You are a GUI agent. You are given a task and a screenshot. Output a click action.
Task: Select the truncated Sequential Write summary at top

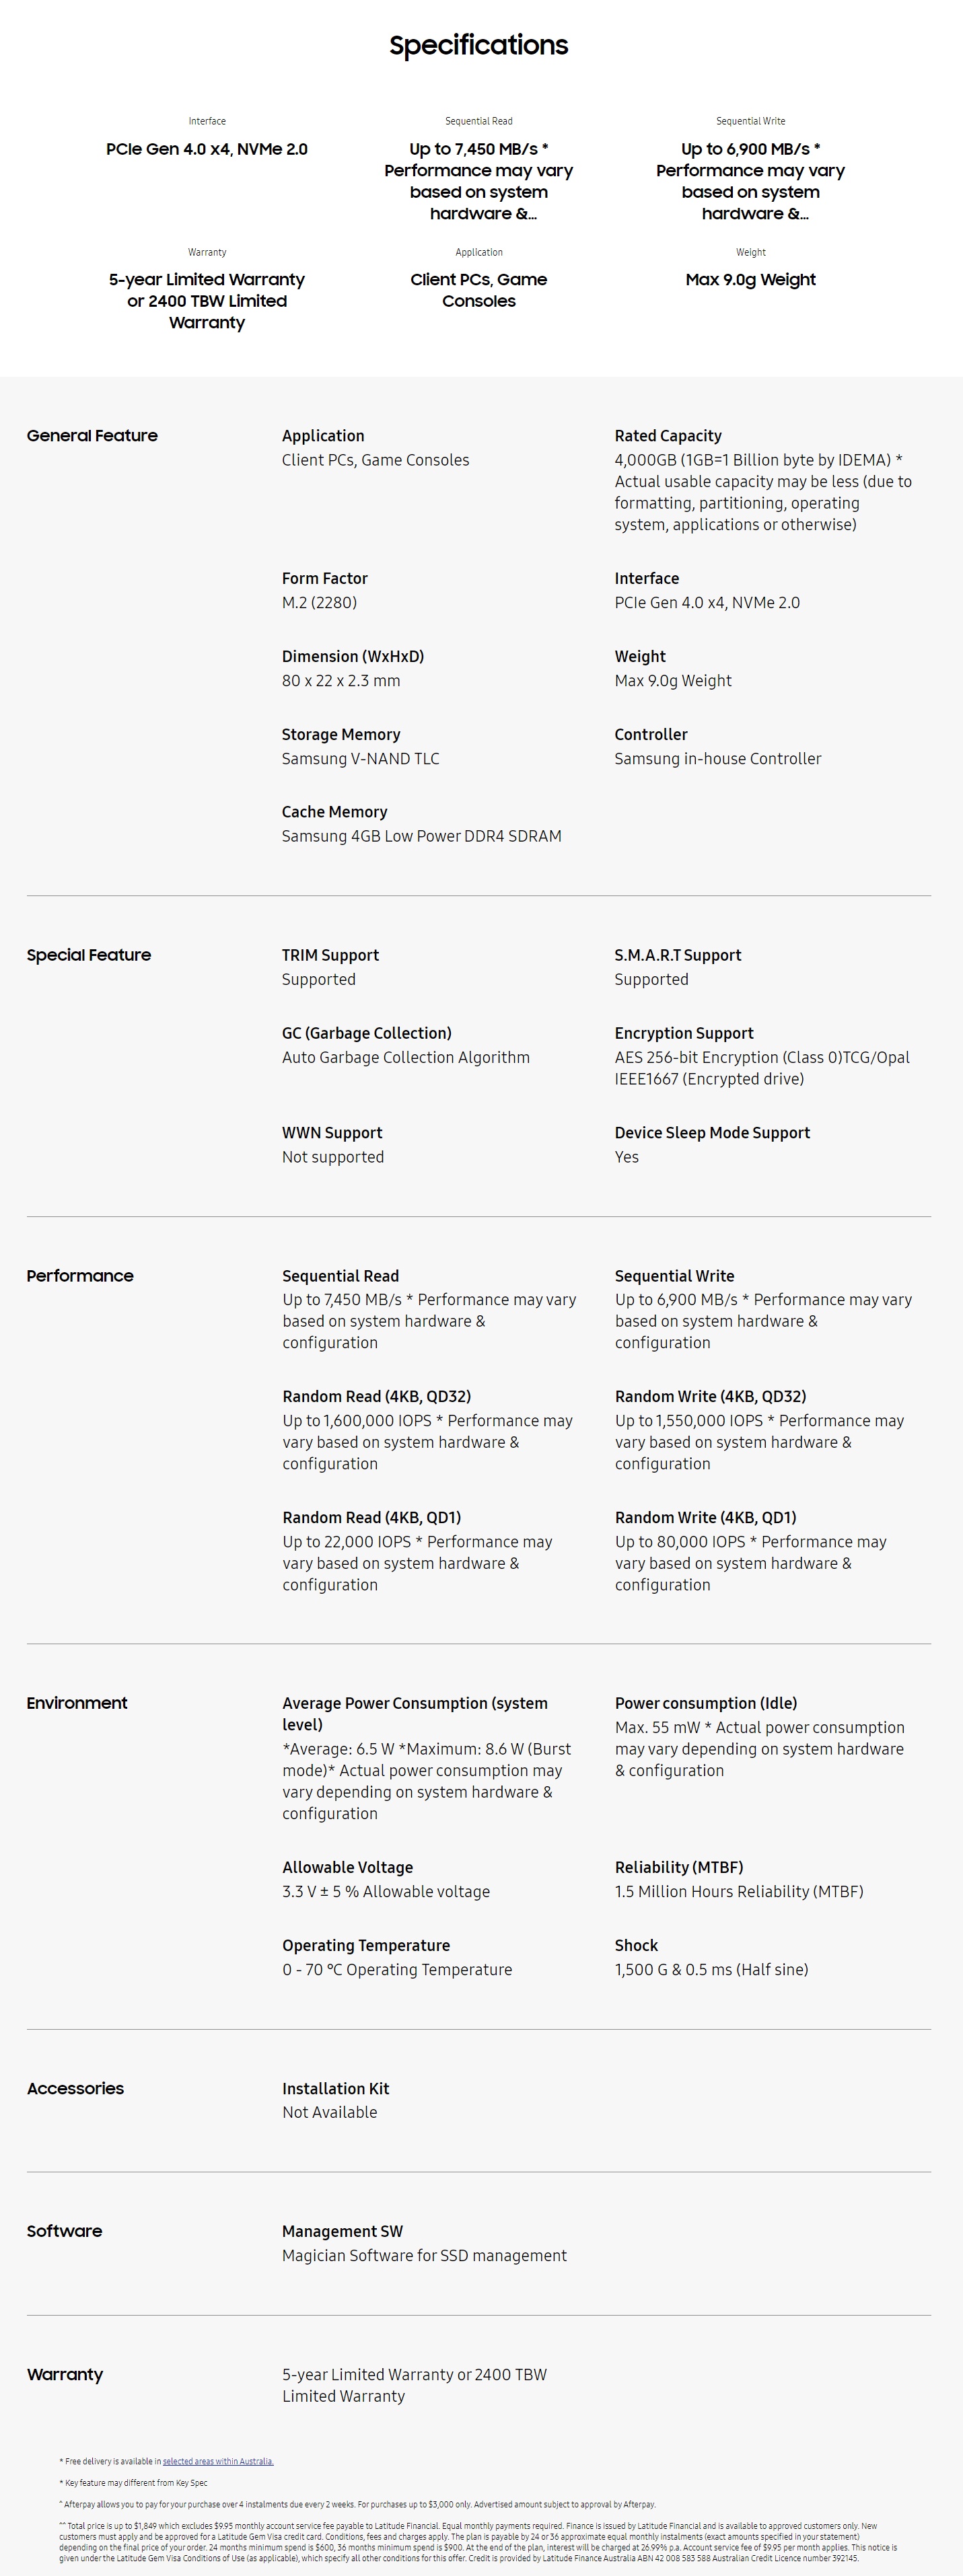pos(751,181)
